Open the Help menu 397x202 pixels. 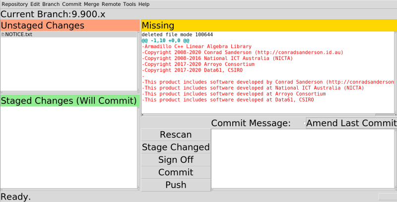[x=144, y=4]
